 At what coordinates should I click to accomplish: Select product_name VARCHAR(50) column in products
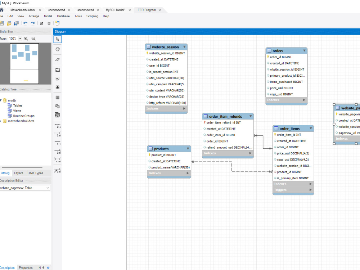point(169,167)
